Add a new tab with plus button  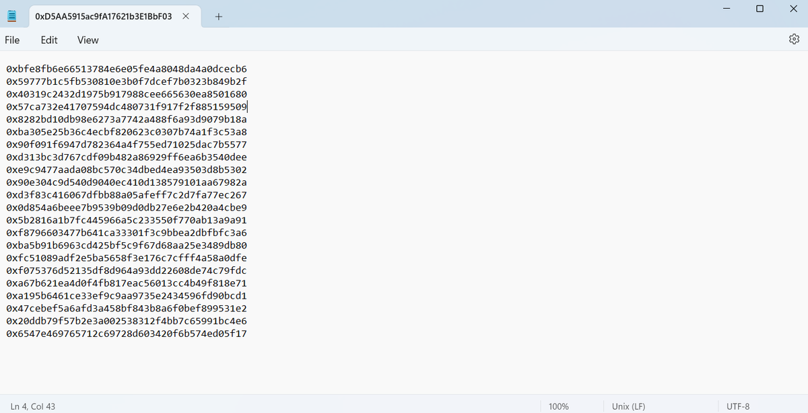point(219,16)
